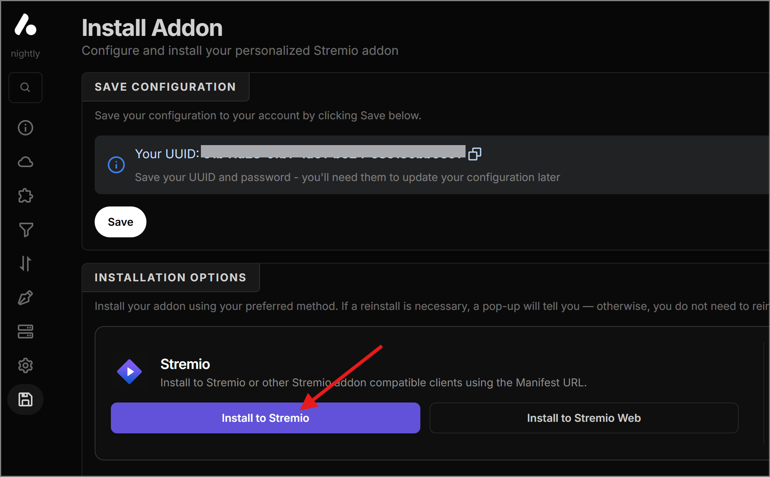
Task: Click the Stremio play logo icon
Action: 129,372
